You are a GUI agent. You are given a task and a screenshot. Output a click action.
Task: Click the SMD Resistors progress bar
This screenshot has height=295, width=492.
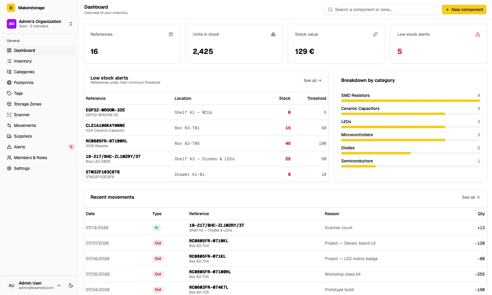410,101
